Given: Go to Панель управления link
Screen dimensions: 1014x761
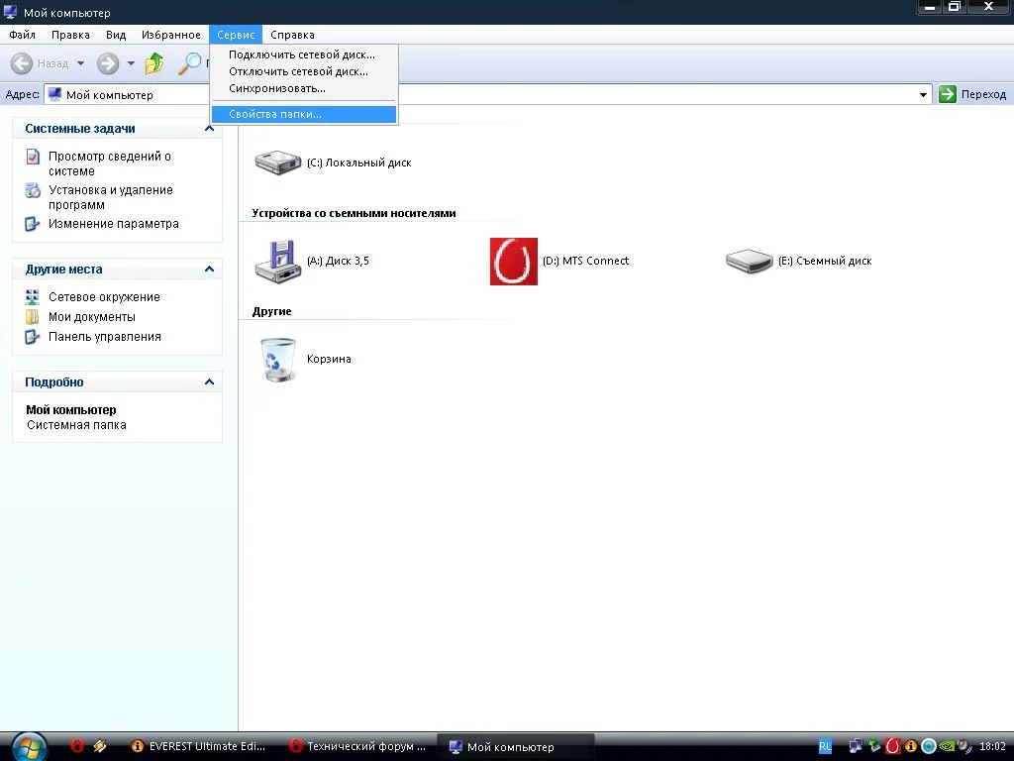Looking at the screenshot, I should [105, 337].
